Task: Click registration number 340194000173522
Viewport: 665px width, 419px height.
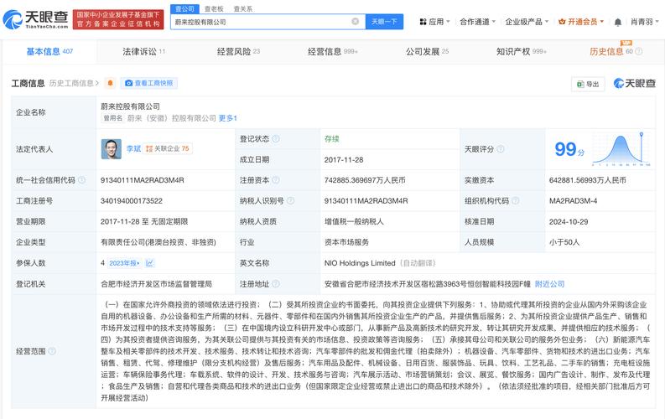Action: (x=132, y=201)
